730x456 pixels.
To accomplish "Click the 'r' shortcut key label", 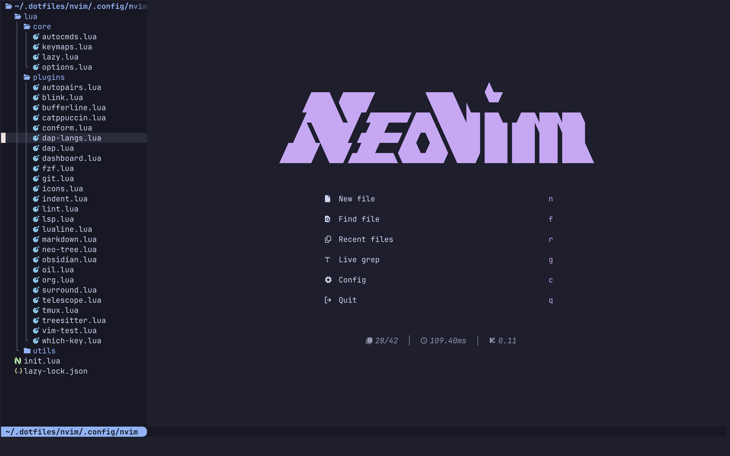I will pos(551,239).
